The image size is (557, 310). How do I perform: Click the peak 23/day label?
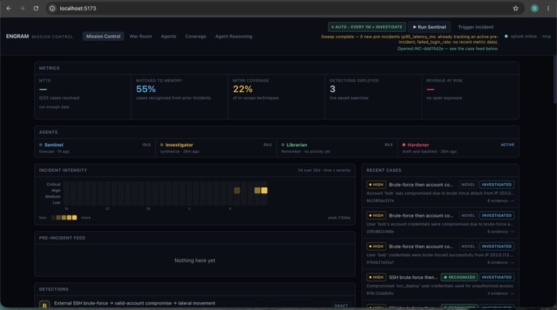click(339, 217)
